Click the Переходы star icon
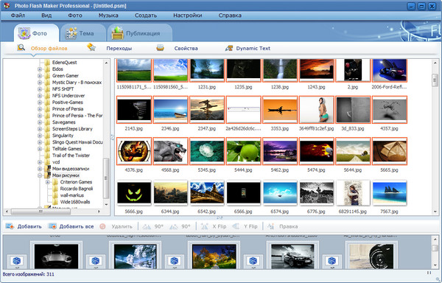The image size is (442, 283). (x=91, y=47)
